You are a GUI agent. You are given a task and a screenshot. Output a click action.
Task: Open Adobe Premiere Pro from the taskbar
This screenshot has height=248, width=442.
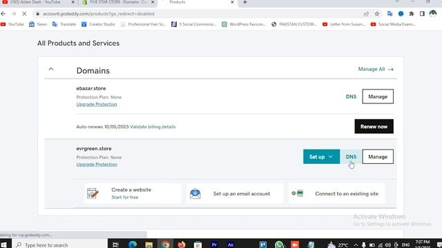[x=214, y=245]
